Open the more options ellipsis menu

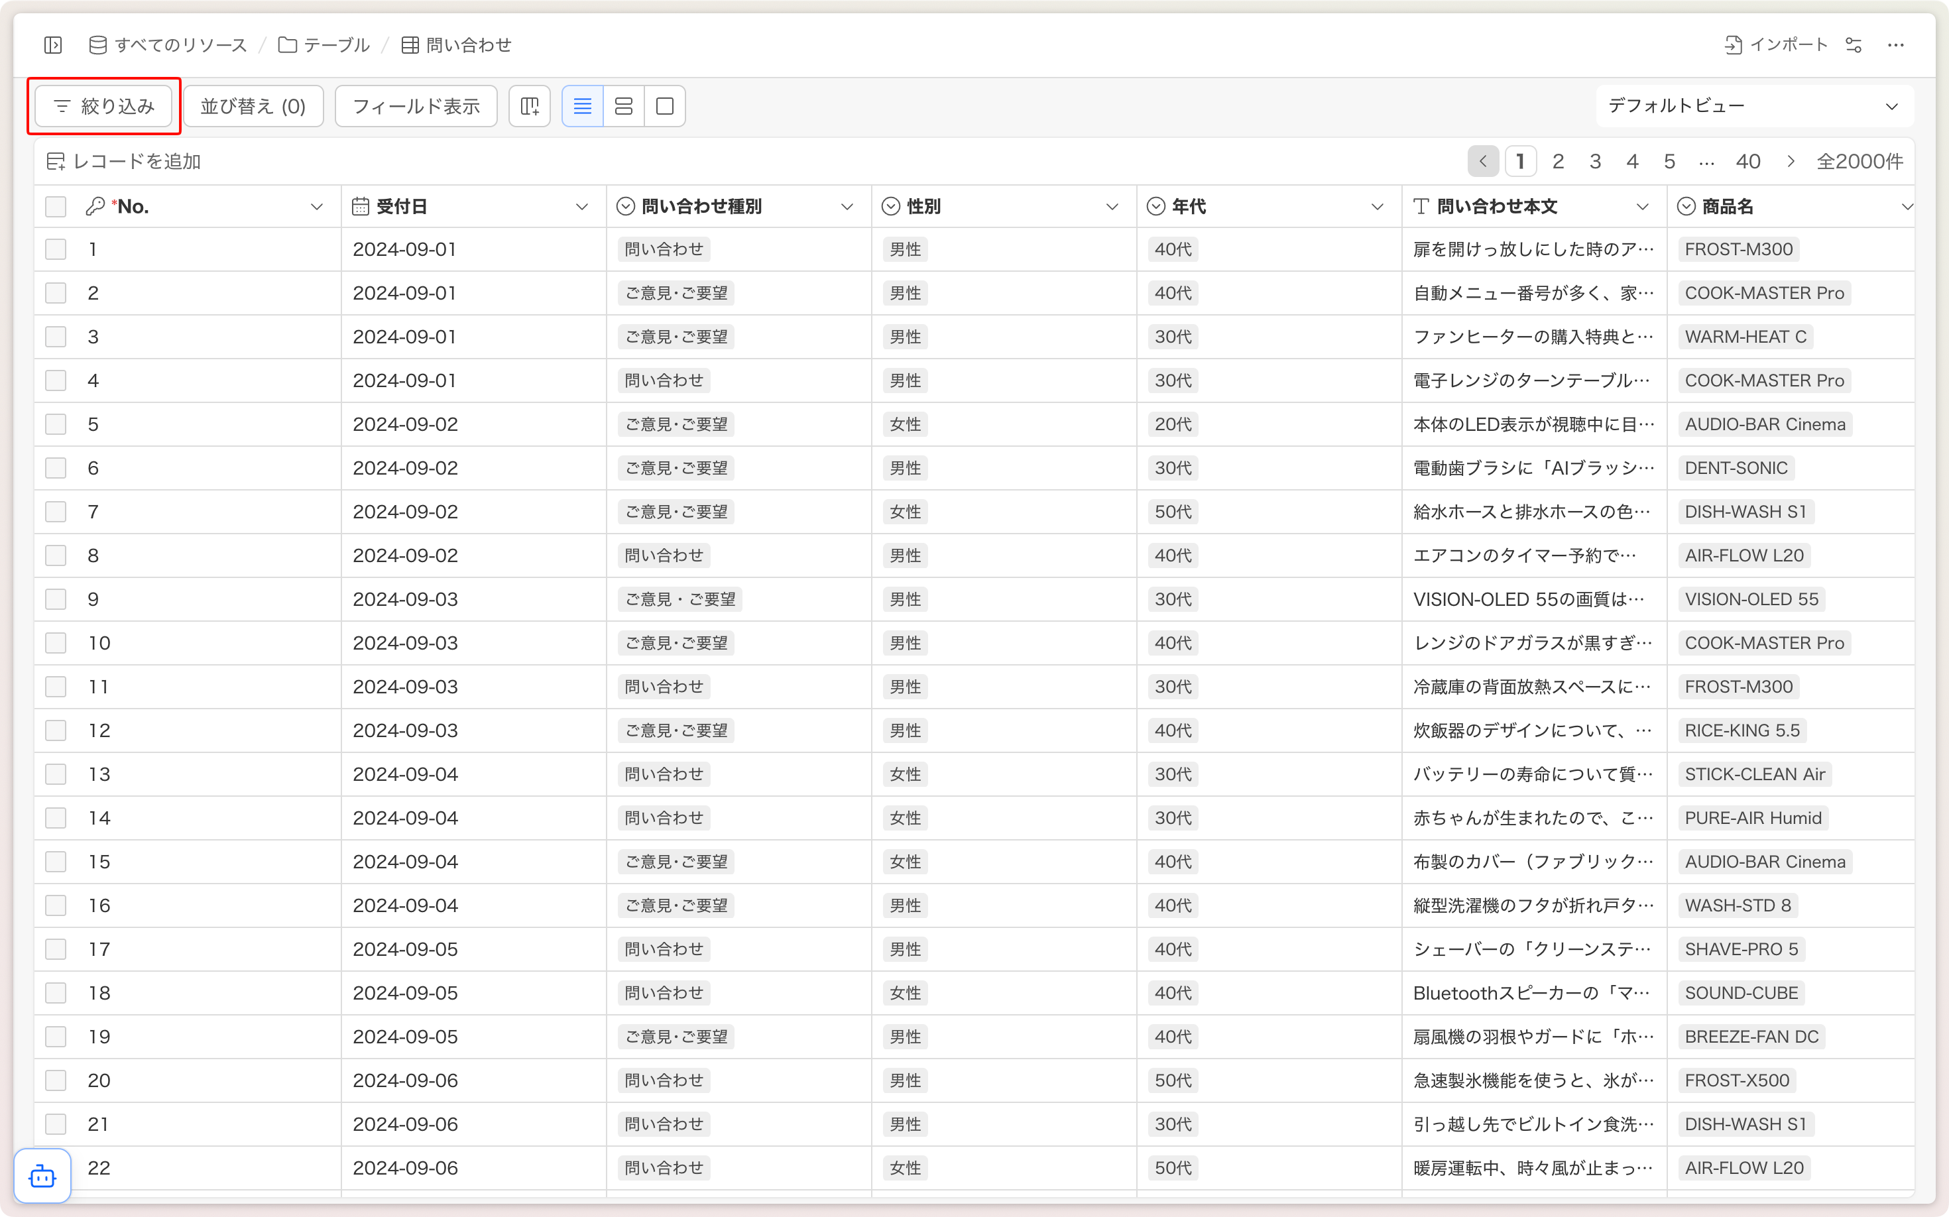[x=1896, y=45]
